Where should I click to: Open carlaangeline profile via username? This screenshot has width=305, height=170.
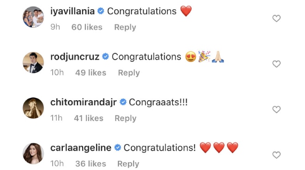[81, 148]
